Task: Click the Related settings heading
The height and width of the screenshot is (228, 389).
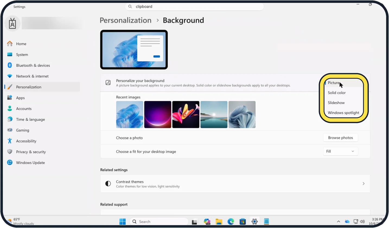Action: [114, 170]
